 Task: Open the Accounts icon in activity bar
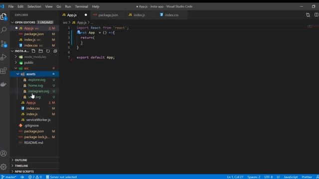coord(3,154)
